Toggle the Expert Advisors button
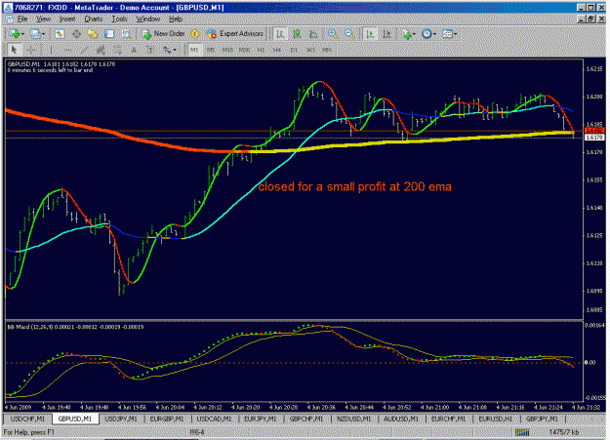The image size is (610, 440). 235,34
